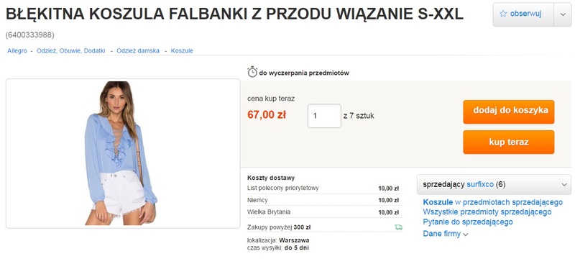Expand the Dane firmy section

[x=446, y=234]
